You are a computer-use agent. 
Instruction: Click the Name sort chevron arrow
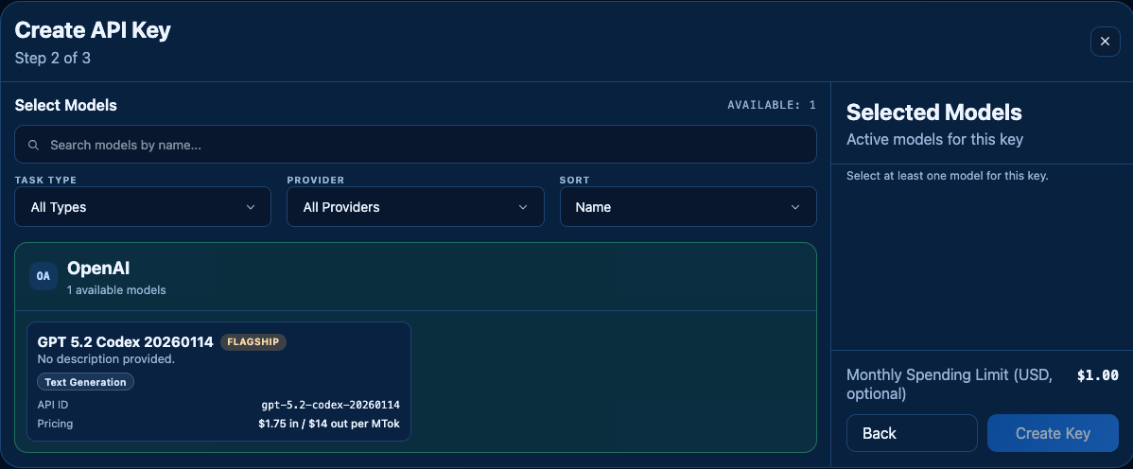point(795,207)
